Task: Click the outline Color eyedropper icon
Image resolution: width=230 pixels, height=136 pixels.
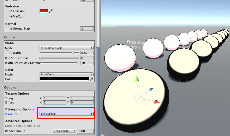Action: (x=92, y=79)
